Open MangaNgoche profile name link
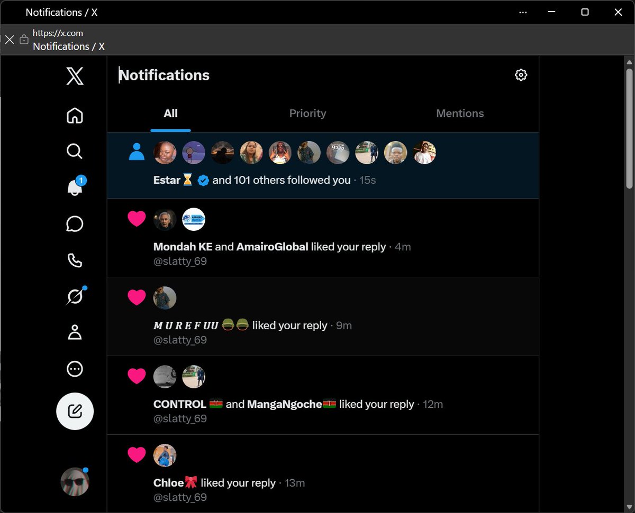 click(285, 404)
